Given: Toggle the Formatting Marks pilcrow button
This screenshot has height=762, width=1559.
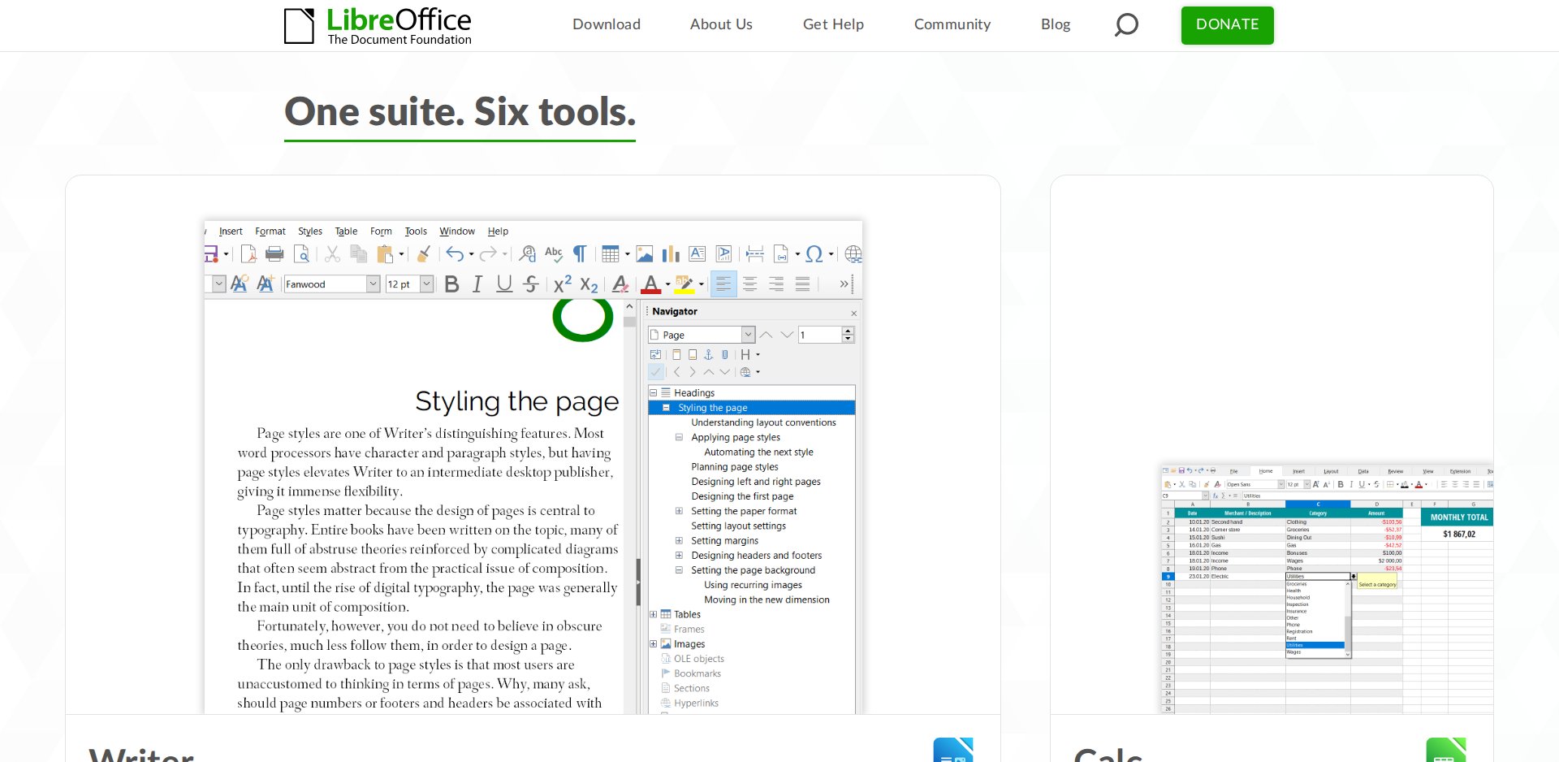Looking at the screenshot, I should coord(580,254).
